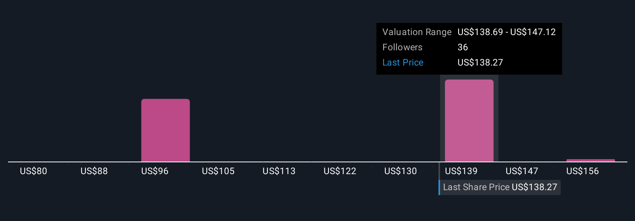The height and width of the screenshot is (221, 635).
Task: Click the small bar above US$156
Action: 590,160
